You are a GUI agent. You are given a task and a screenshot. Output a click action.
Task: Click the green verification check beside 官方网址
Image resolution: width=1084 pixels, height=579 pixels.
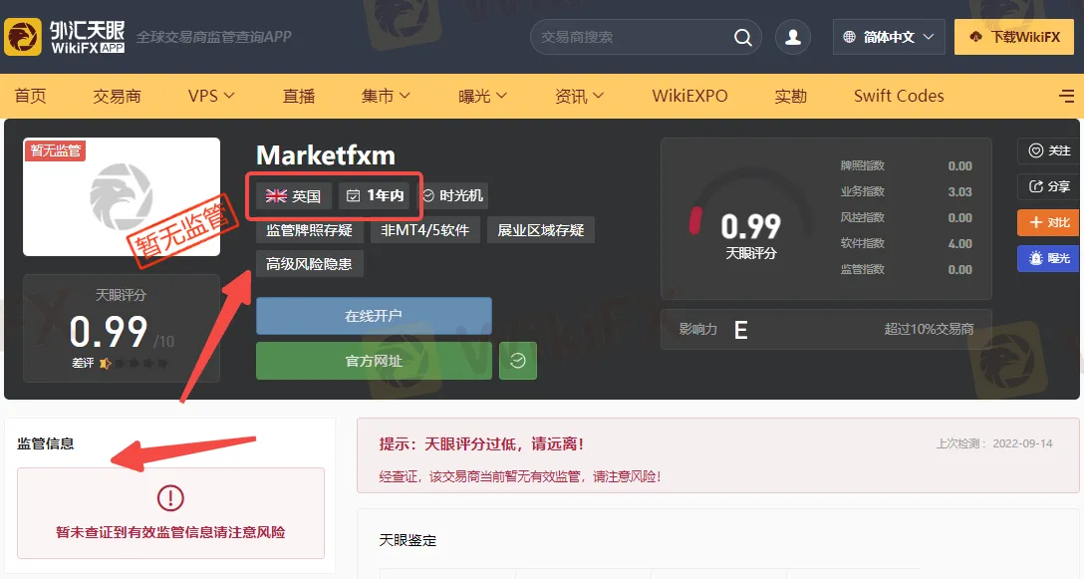tap(518, 361)
